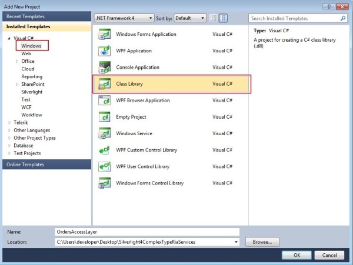Expand the Other Languages node arrow
The height and width of the screenshot is (265, 353).
point(9,130)
